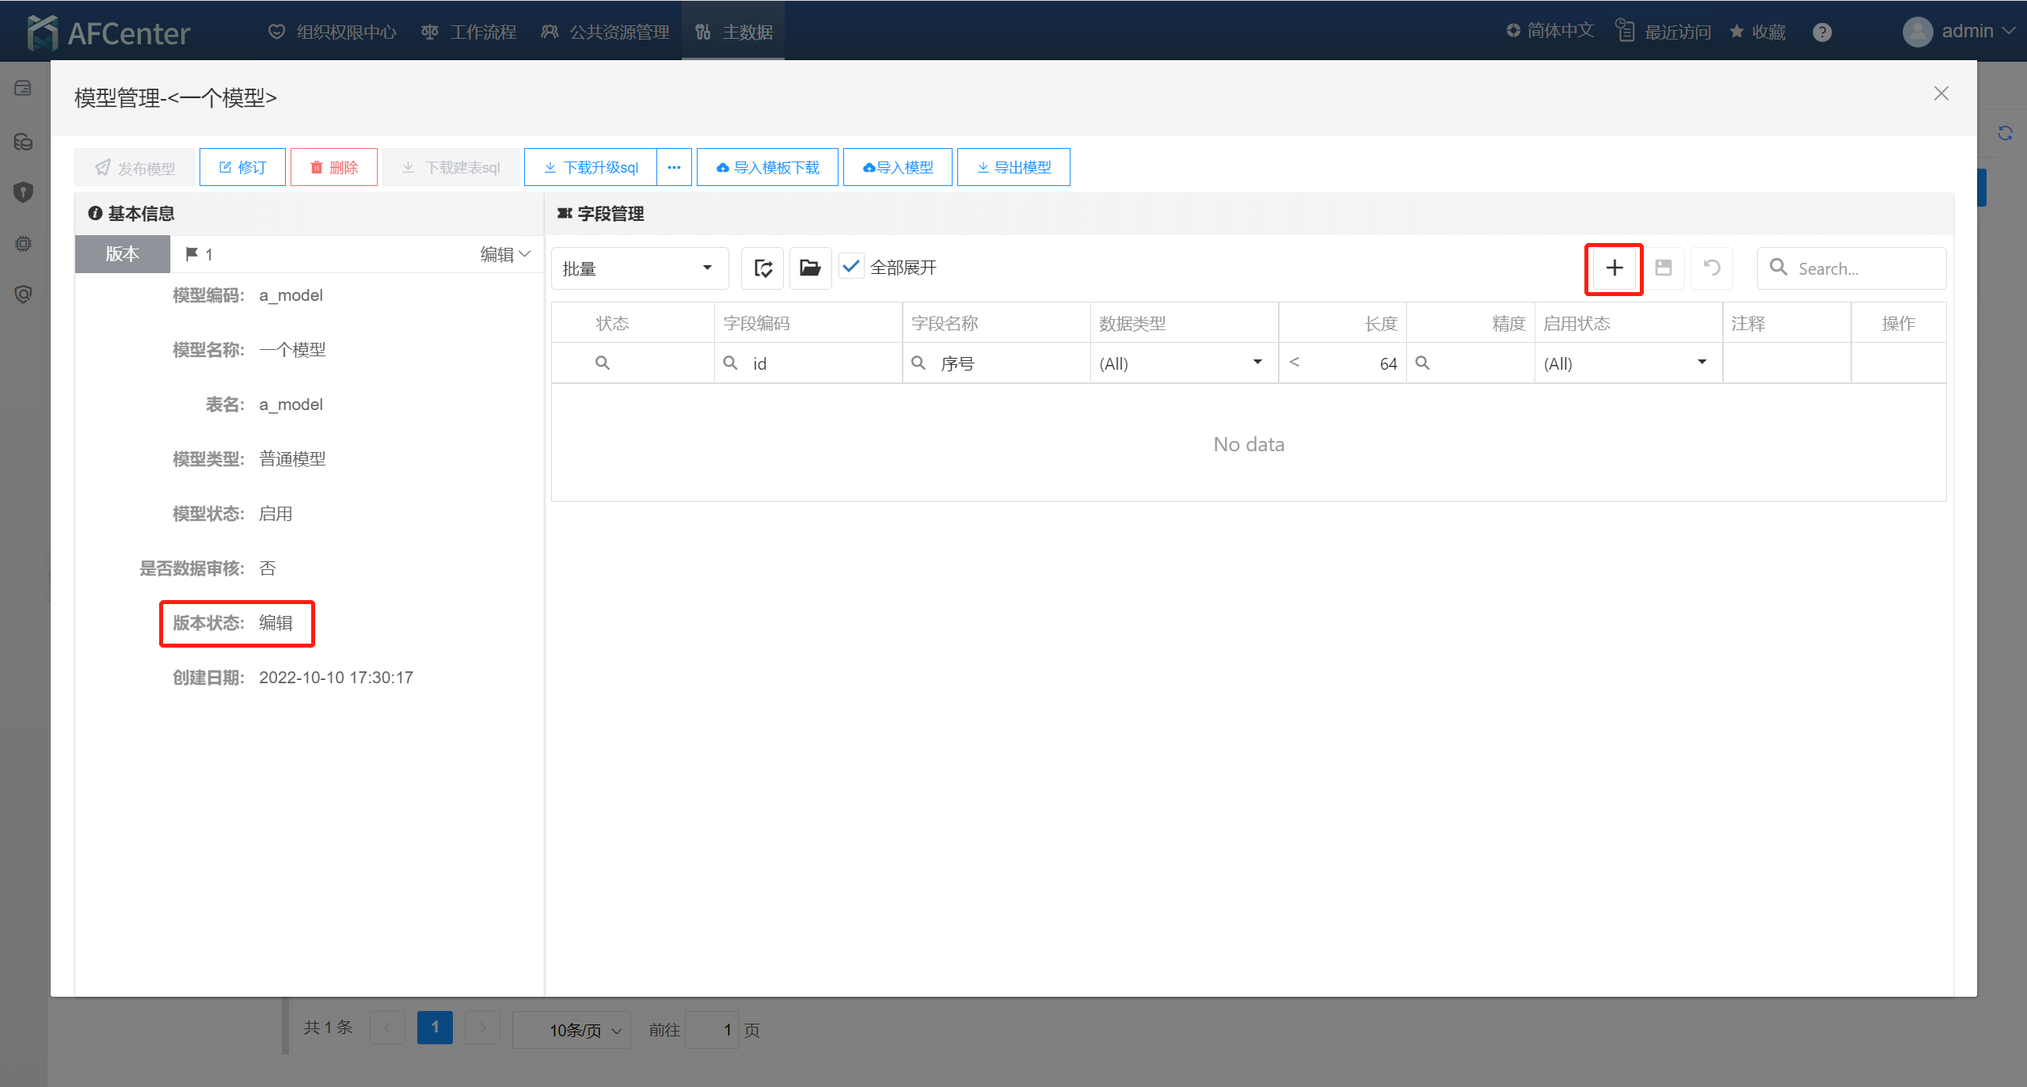Click the check-document icon next to batch dropdown

(x=763, y=268)
